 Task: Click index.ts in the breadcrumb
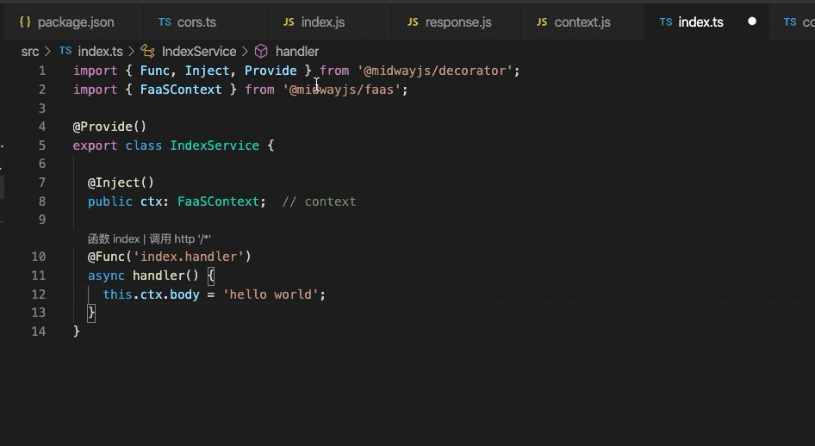[x=100, y=52]
